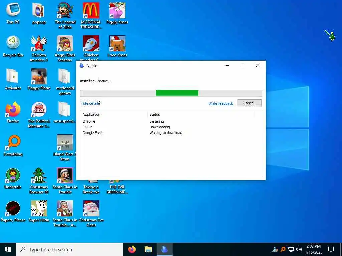Launch Chicken Invaders C... snowman shortcut
The width and height of the screenshot is (342, 256).
(x=91, y=48)
